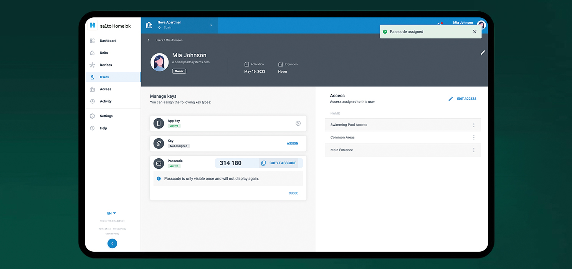Open Dashboard from the sidebar
This screenshot has height=269, width=572.
pyautogui.click(x=108, y=41)
